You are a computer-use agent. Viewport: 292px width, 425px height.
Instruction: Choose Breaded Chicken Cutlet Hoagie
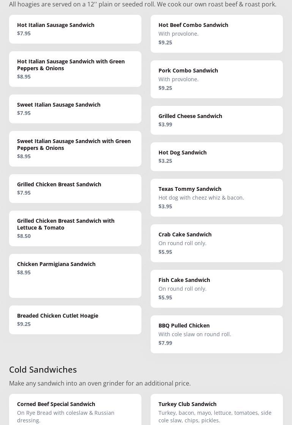click(75, 320)
